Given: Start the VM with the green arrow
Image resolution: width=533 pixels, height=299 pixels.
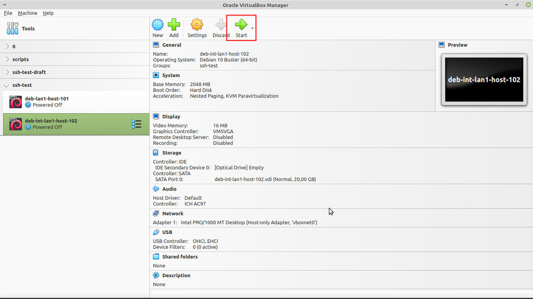Looking at the screenshot, I should [241, 24].
